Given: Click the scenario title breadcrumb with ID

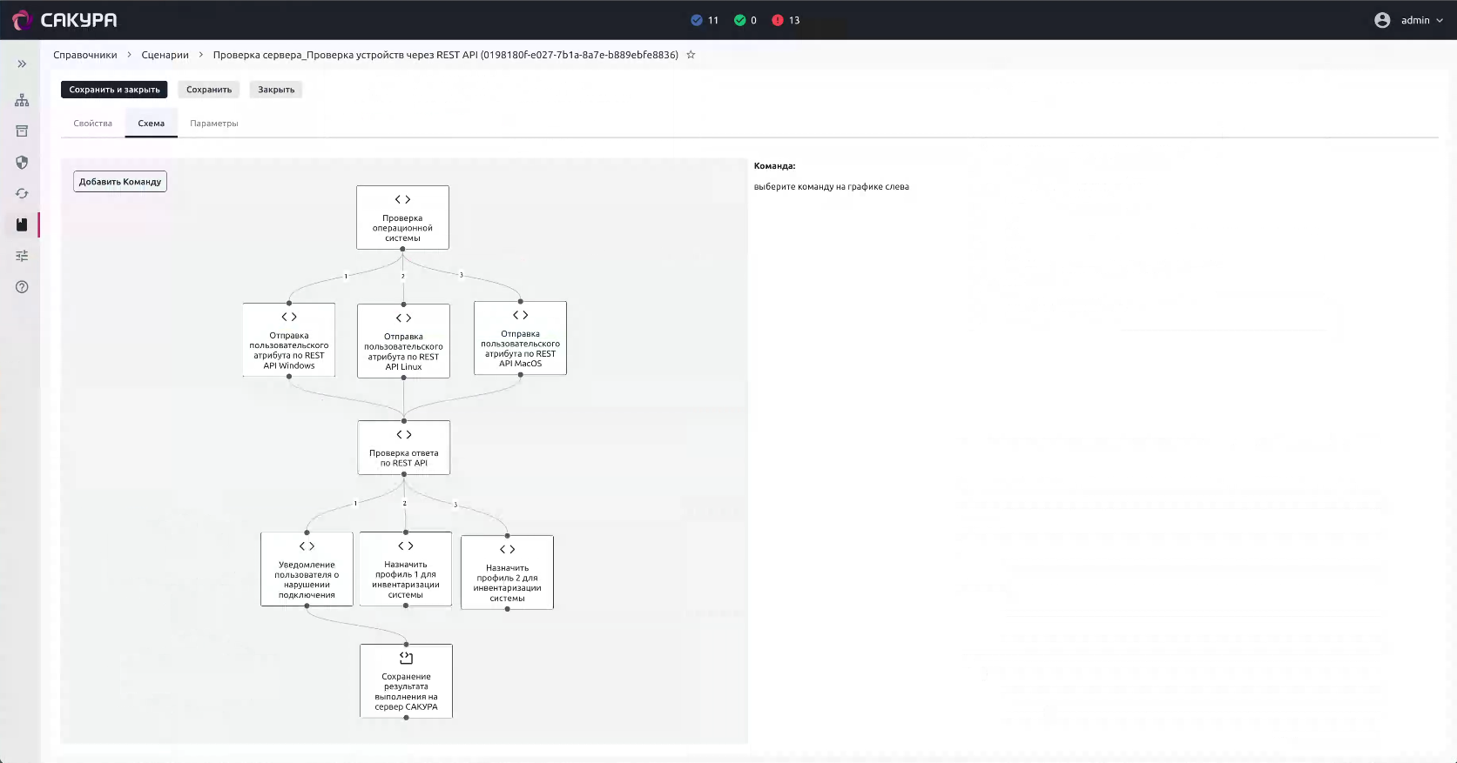Looking at the screenshot, I should click(x=446, y=55).
